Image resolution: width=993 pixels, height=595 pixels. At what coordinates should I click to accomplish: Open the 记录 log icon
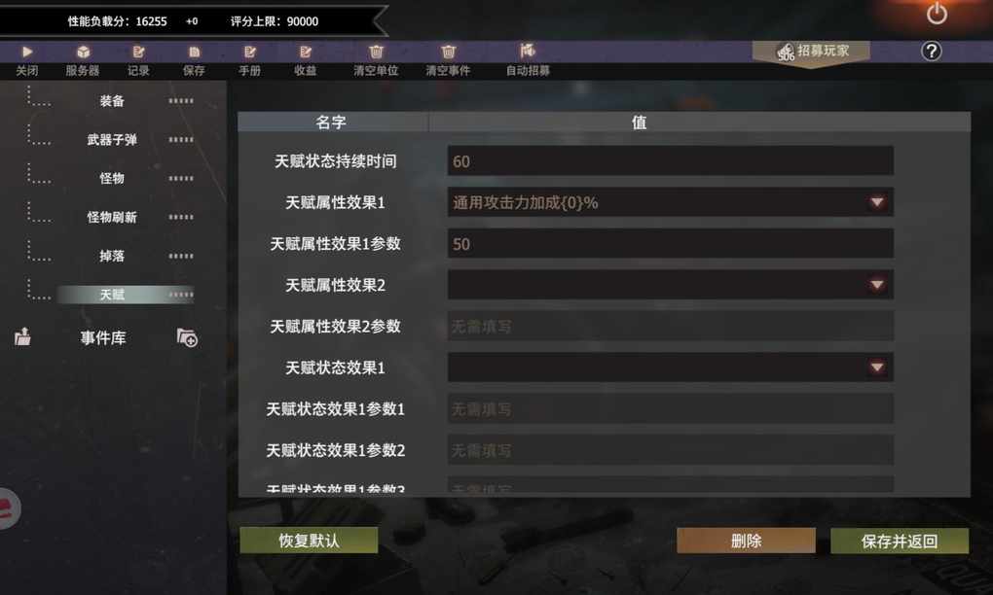(138, 52)
